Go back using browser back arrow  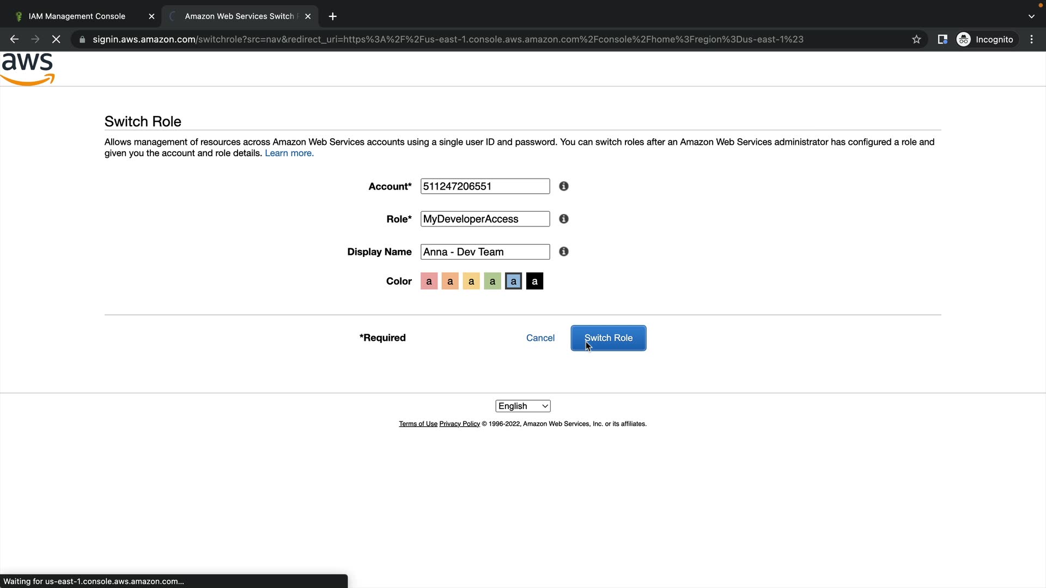(15, 39)
